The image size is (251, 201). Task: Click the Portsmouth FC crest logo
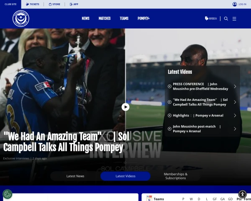(21, 18)
